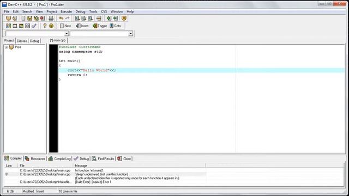Switch to the Compile Log bottom tab
The image size is (349, 196).
[59, 158]
